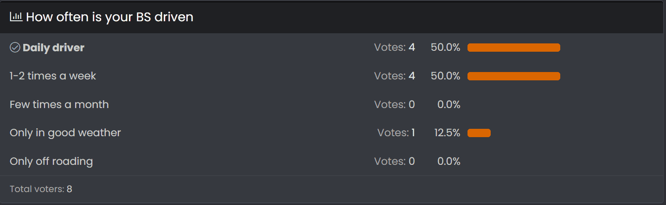The height and width of the screenshot is (205, 666).
Task: Click the How often is your BS driven title
Action: (x=109, y=17)
